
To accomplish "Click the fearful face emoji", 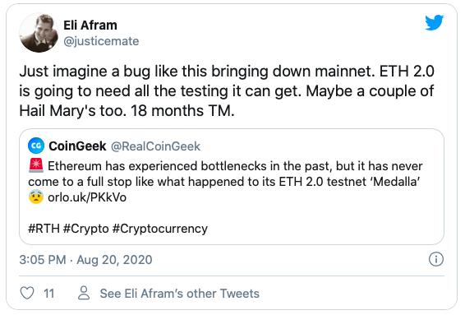I will coord(36,197).
